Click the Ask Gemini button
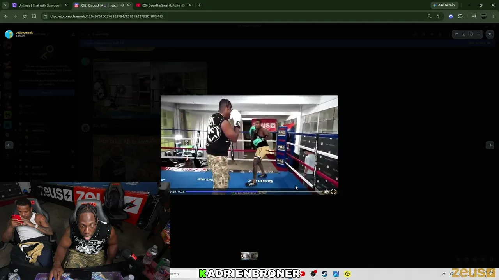This screenshot has width=499, height=280. click(x=444, y=5)
